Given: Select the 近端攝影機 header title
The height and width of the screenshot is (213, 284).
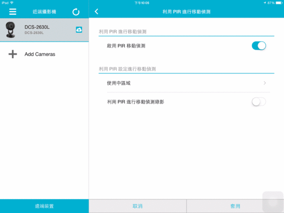Looking at the screenshot, I should [44, 12].
